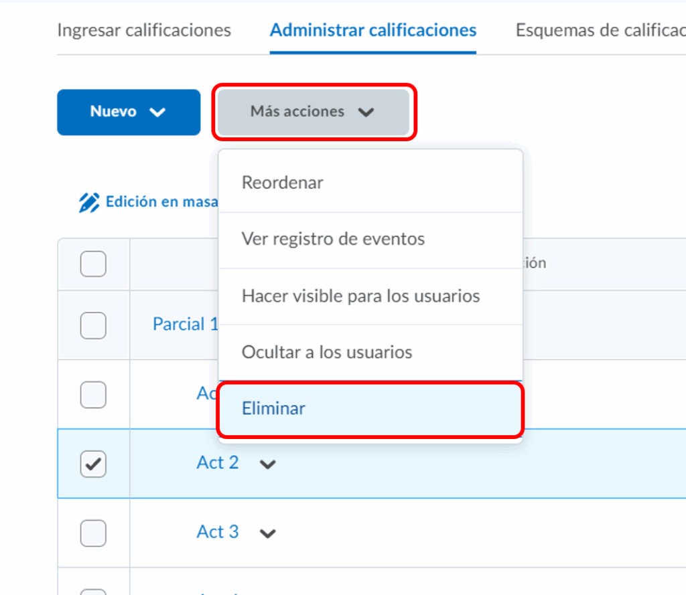
Task: Collapse the Más acciones dropdown
Action: point(313,112)
